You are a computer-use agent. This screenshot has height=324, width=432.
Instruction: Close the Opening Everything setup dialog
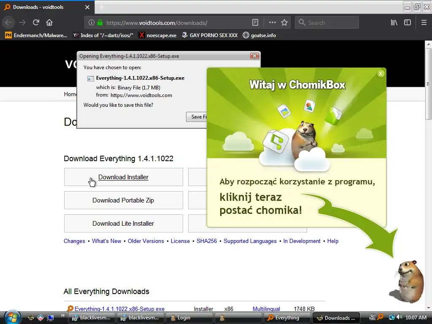click(254, 56)
